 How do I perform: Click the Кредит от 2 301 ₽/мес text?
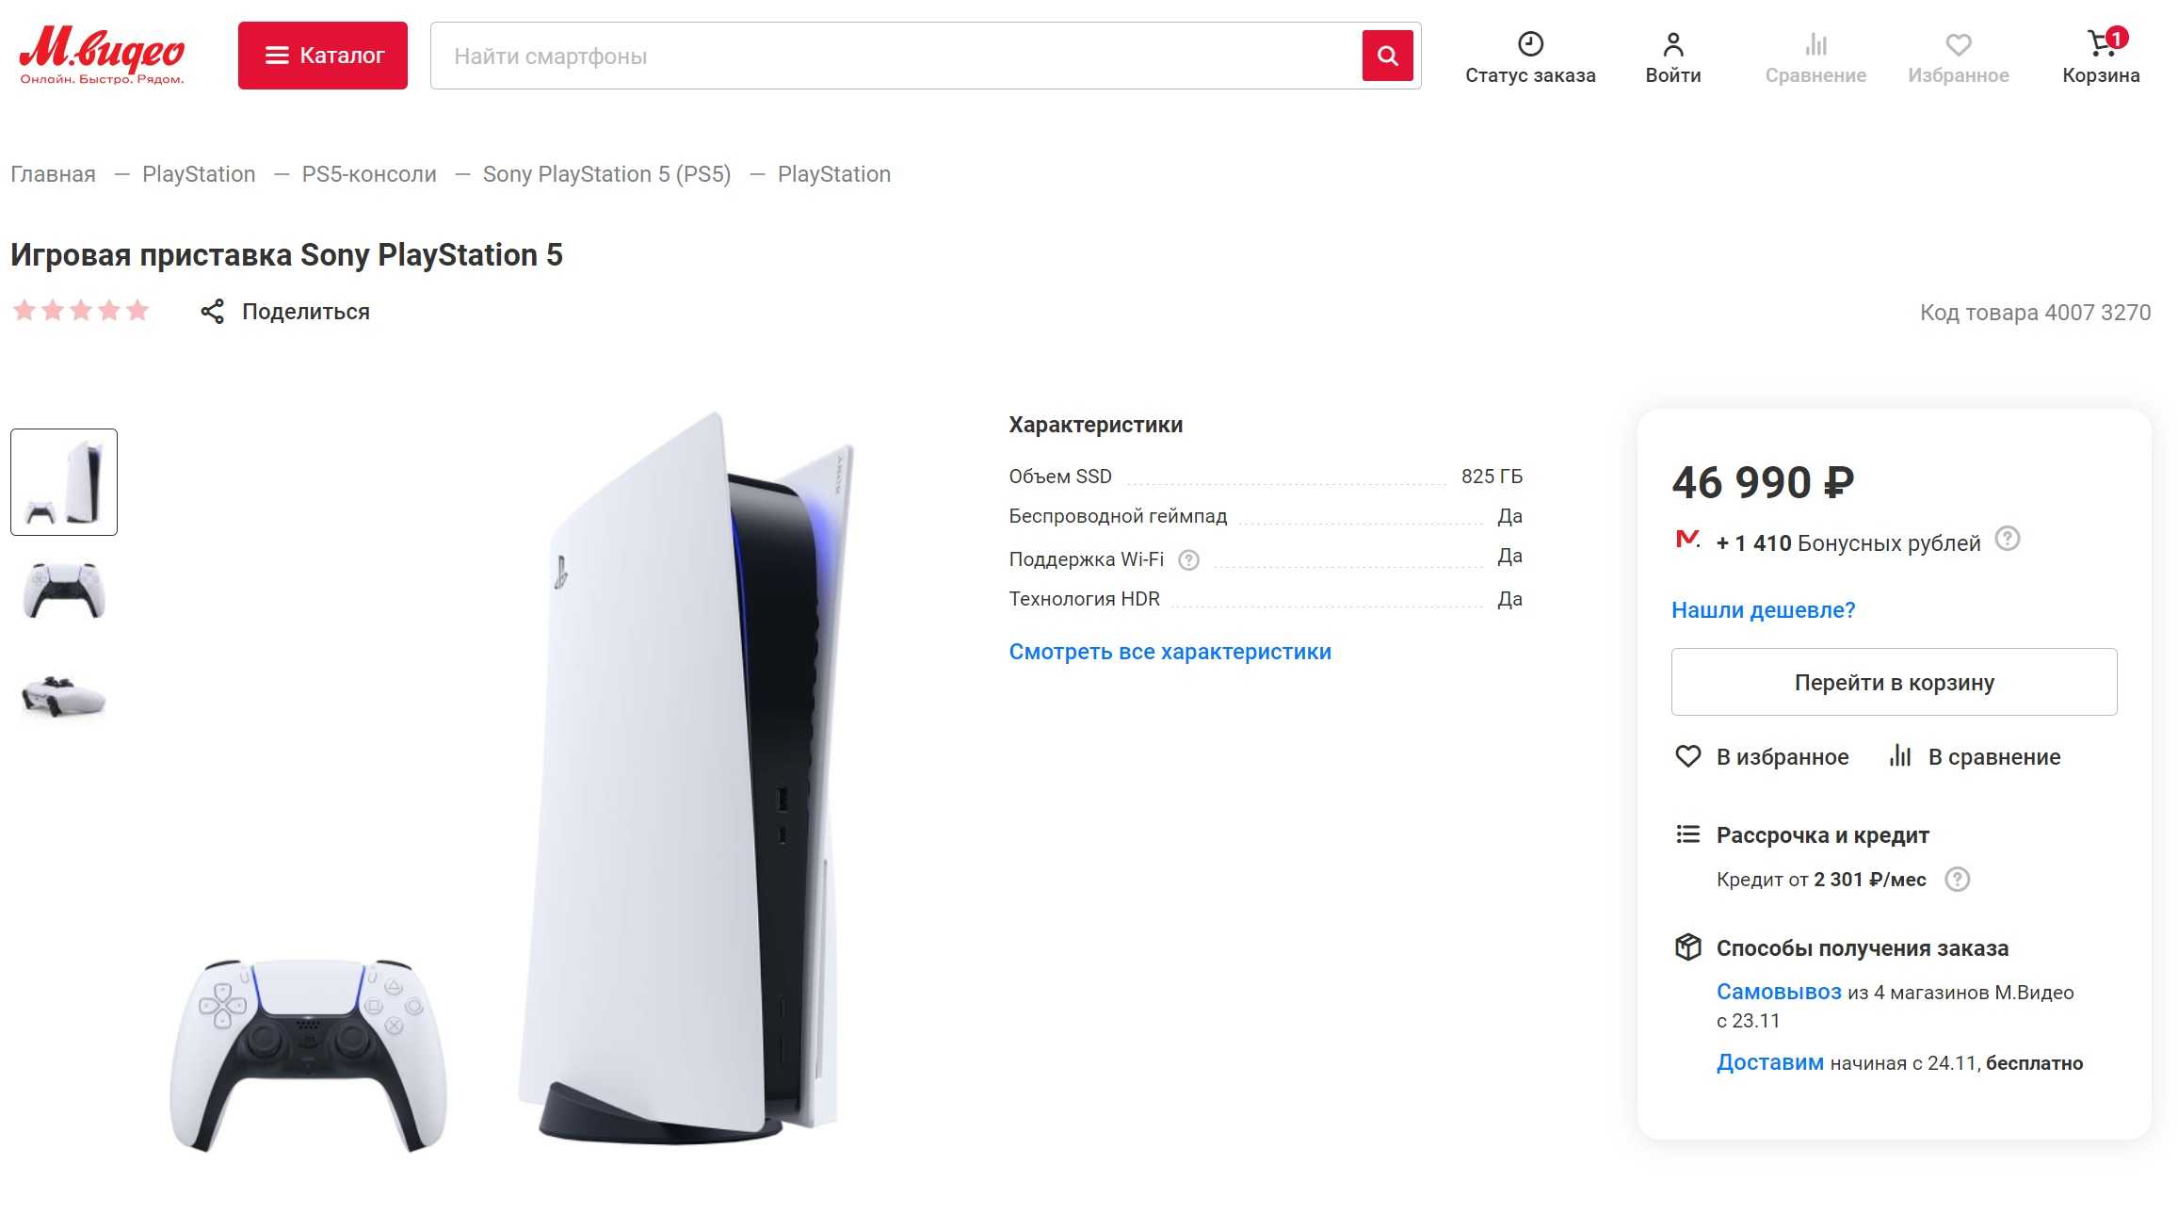pos(1821,880)
